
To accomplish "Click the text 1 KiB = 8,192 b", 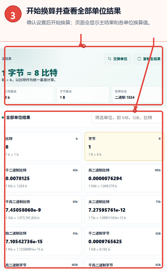I will pos(99,249).
